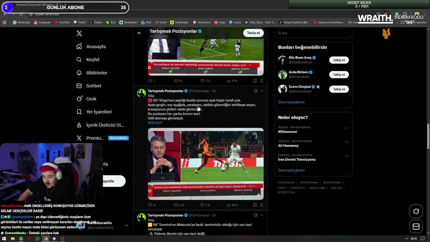Show more trends under Neler oluyor
430x242 pixels.
[x=291, y=170]
